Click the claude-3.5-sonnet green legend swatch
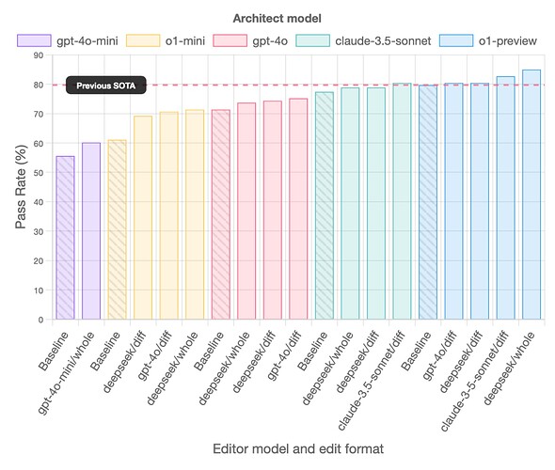Screen dimensions: 555x470 [x=313, y=40]
